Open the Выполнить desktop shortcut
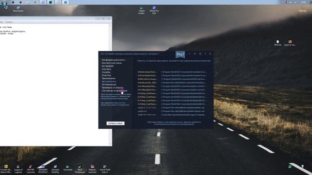The width and height of the screenshot is (312, 175). pyautogui.click(x=18, y=9)
